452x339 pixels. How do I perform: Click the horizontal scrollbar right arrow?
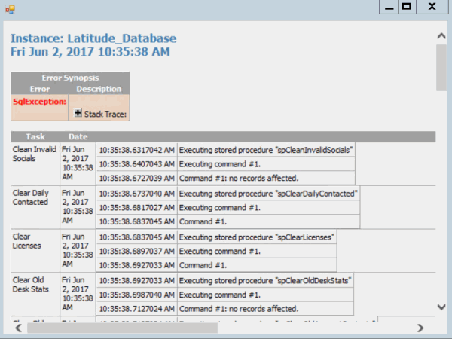coord(420,328)
